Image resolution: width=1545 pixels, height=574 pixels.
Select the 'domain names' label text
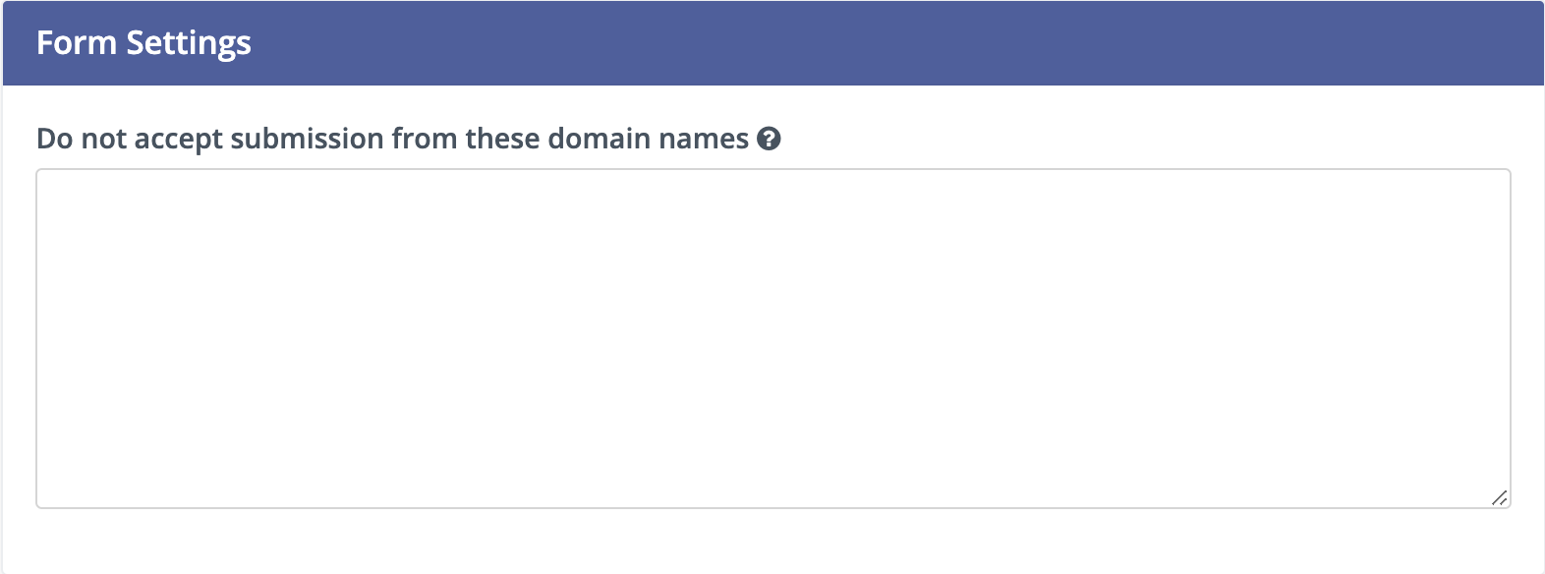[x=648, y=139]
